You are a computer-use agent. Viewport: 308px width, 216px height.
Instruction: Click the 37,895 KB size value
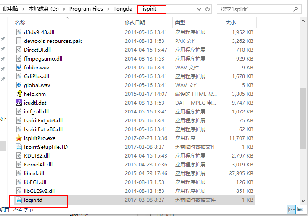241,174
